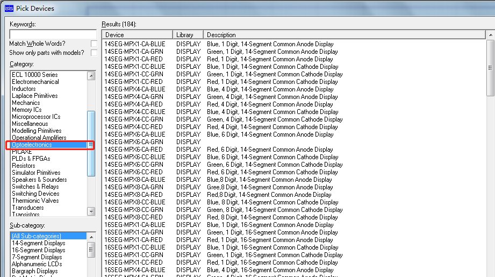The height and width of the screenshot is (277, 495).
Task: Click the results list scrollbar thumb
Action: pyautogui.click(x=490, y=67)
